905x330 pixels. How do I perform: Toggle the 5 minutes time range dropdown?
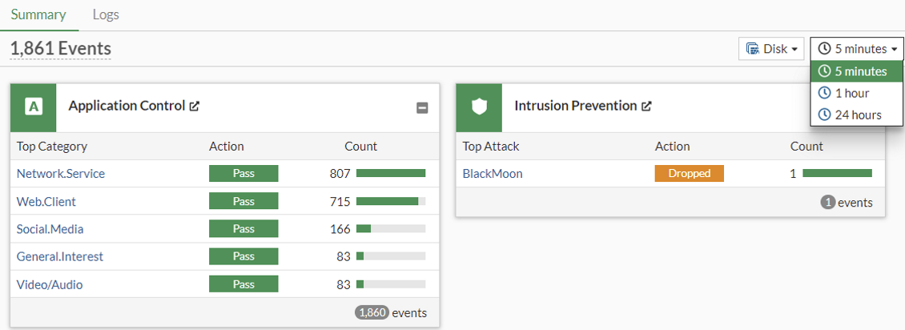pyautogui.click(x=856, y=49)
